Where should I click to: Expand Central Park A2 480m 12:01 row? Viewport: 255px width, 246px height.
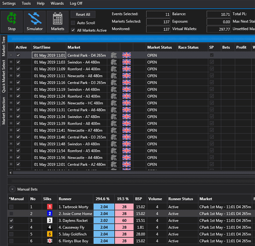coord(11,164)
